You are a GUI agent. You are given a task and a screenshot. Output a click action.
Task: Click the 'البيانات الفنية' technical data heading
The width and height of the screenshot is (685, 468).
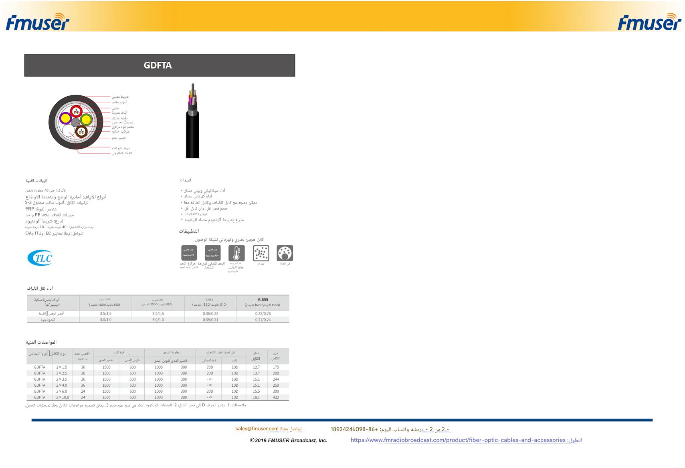(36, 181)
